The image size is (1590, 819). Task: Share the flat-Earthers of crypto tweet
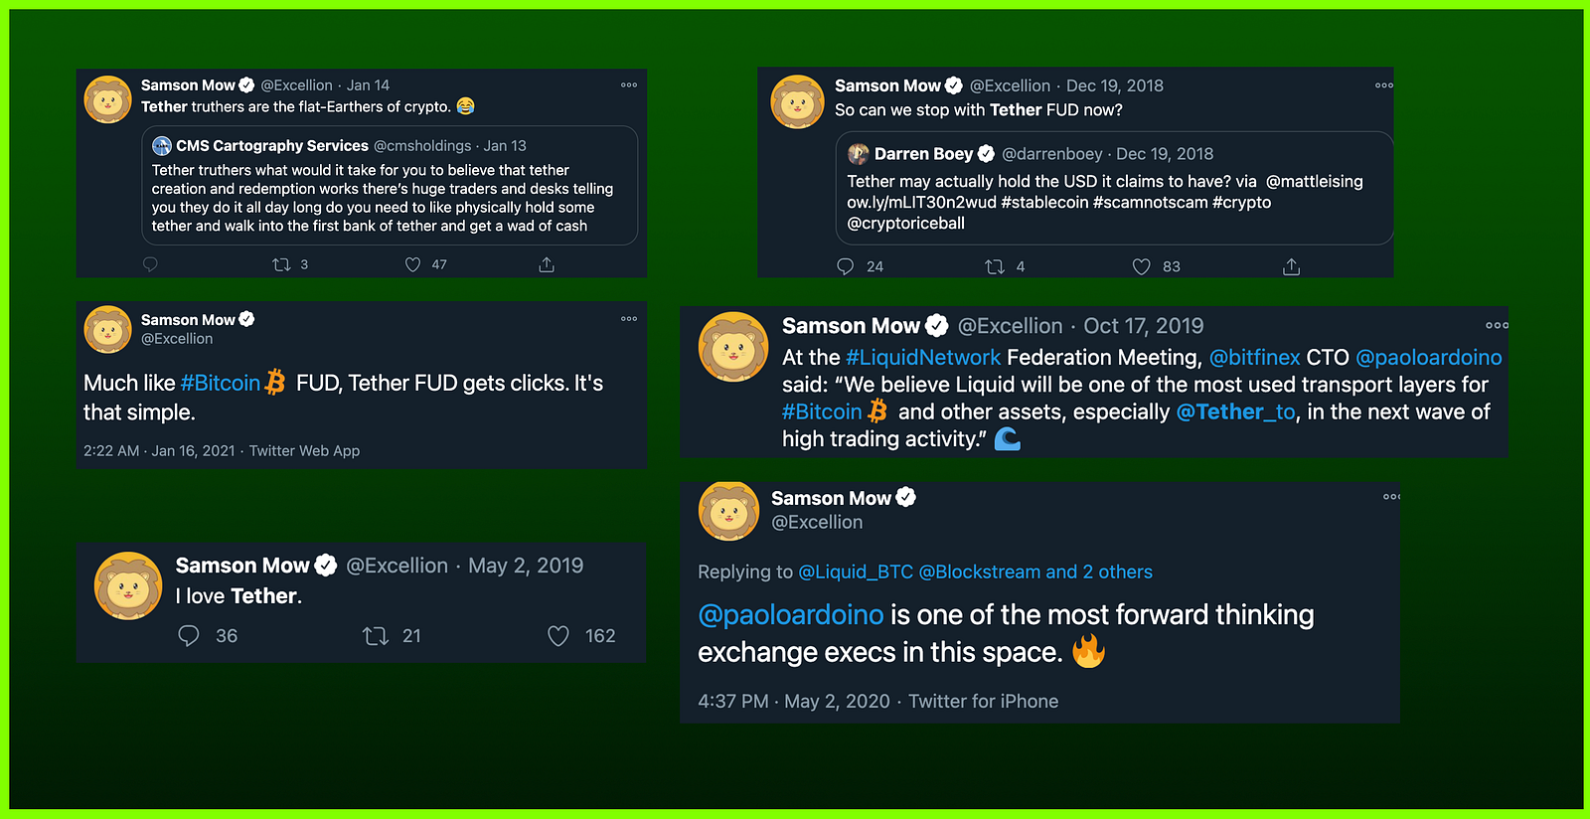(x=547, y=264)
